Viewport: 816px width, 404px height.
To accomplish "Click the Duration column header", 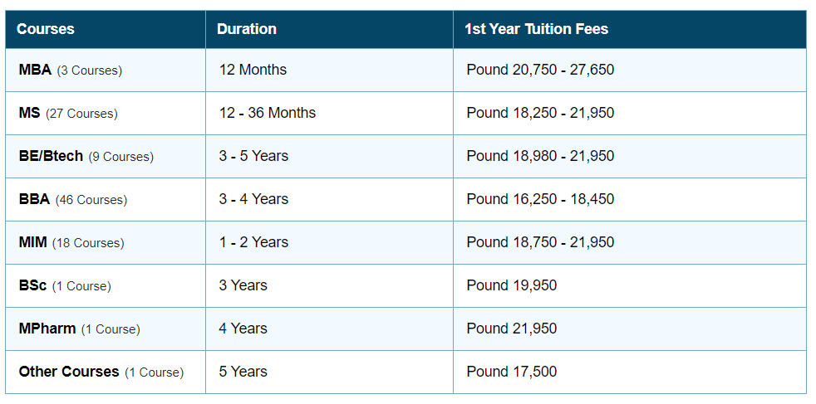I will click(x=247, y=29).
